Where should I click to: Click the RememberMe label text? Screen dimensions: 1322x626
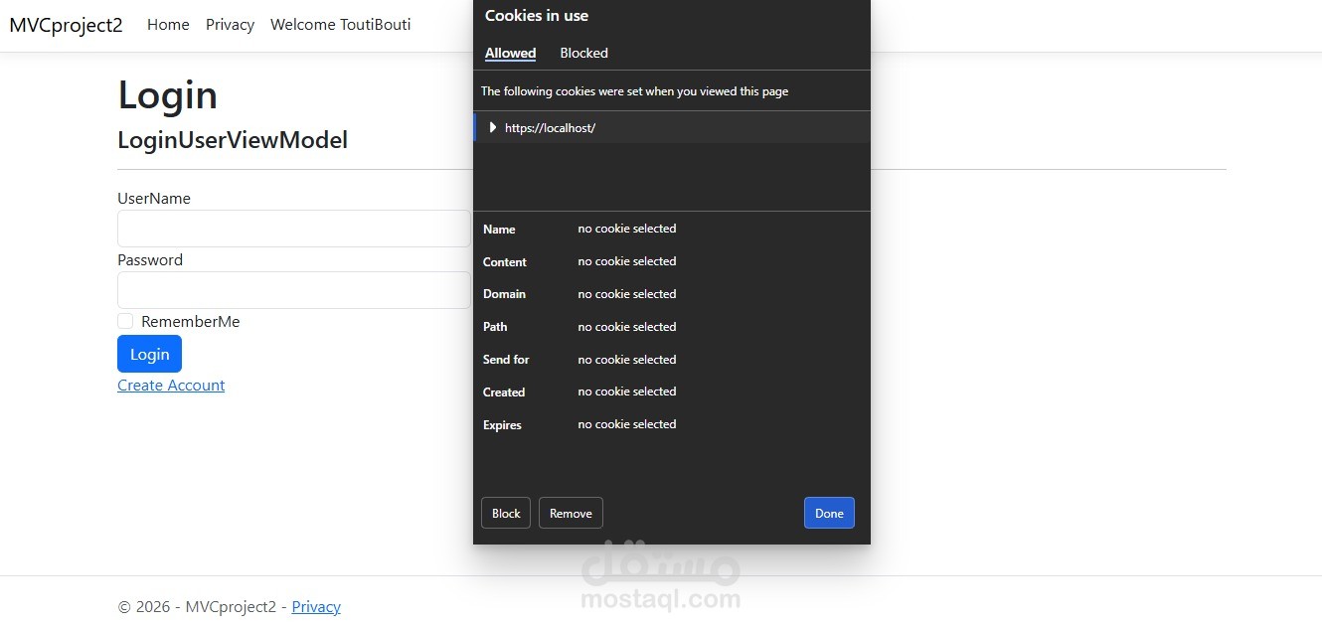point(190,322)
